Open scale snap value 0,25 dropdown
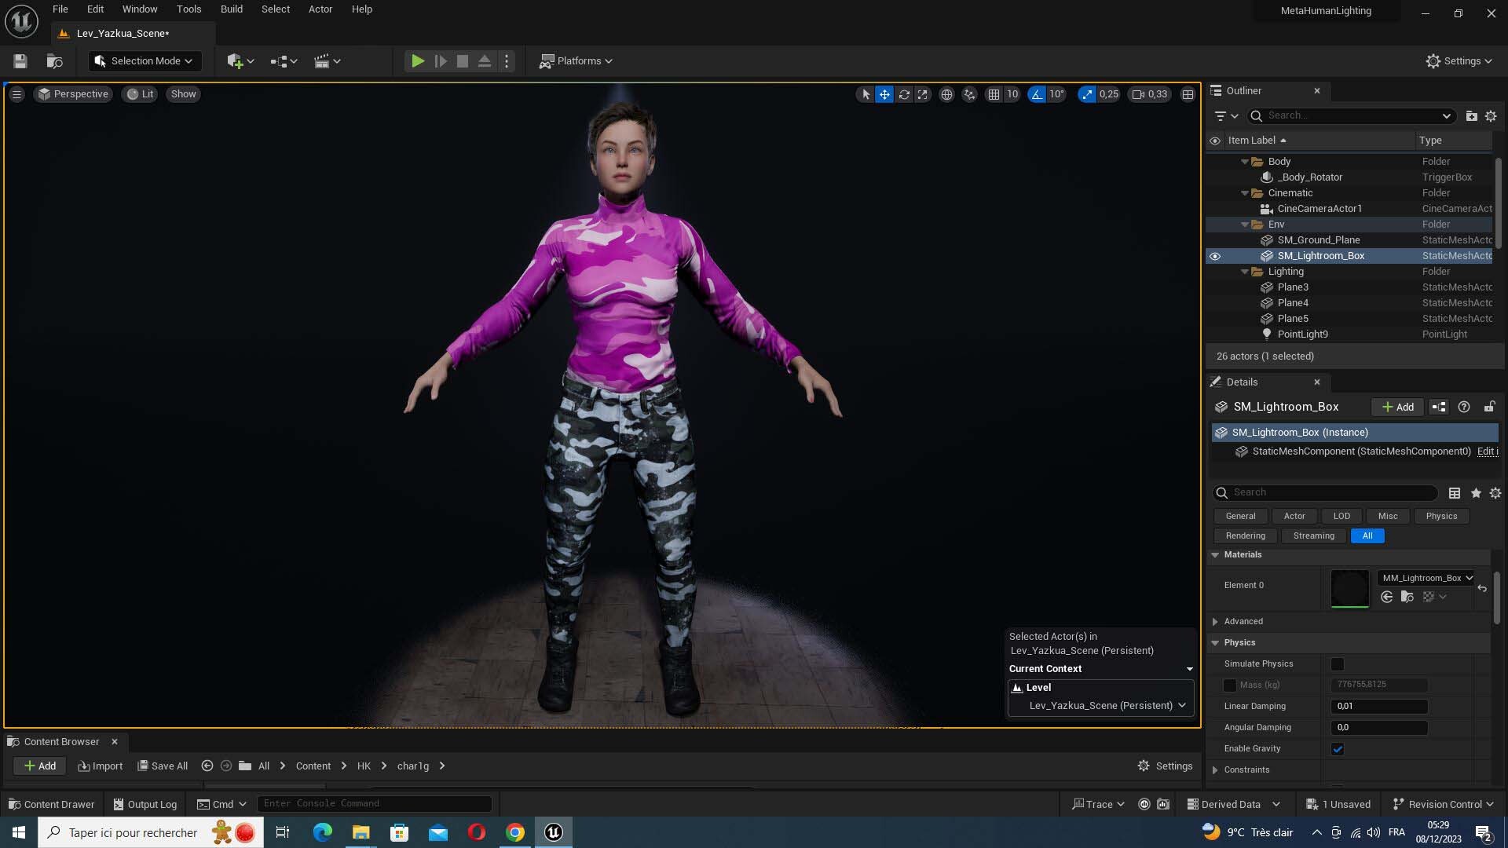The image size is (1508, 848). (x=1109, y=94)
